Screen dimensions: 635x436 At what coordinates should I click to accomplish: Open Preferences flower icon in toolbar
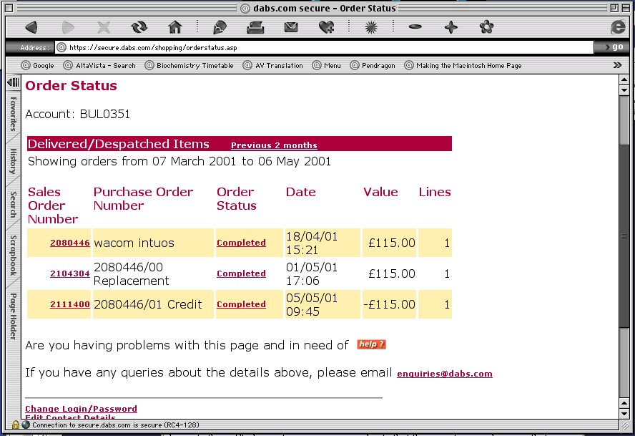(486, 28)
